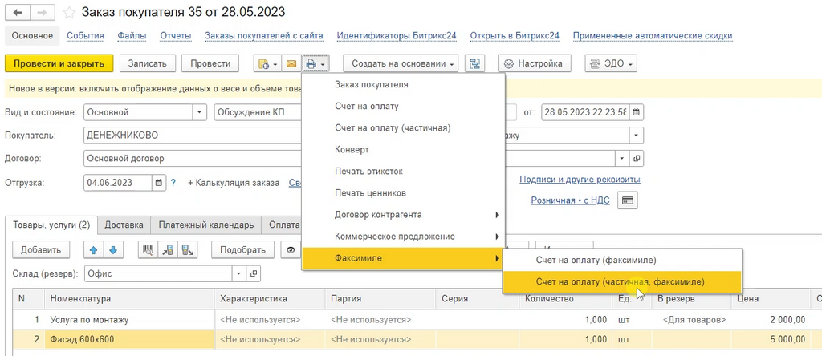Select Счет на оплату (частичная, факсимиле)

622,281
